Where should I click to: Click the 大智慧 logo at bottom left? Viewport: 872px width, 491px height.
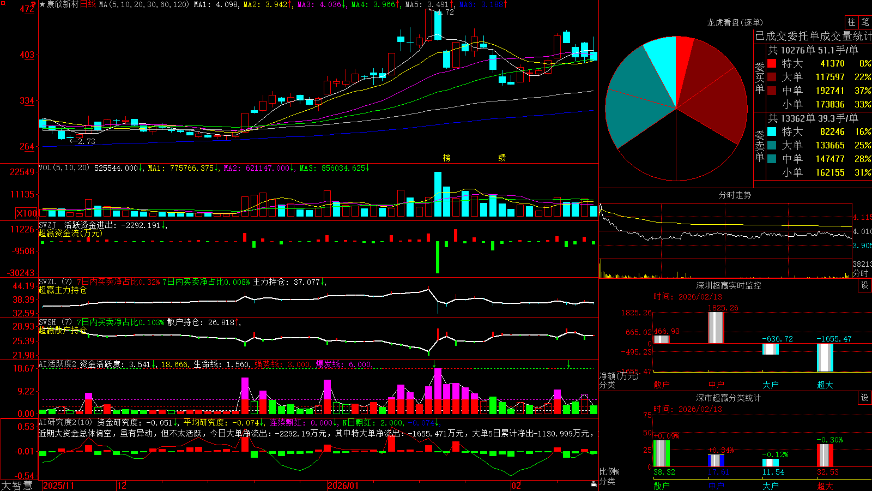17,486
